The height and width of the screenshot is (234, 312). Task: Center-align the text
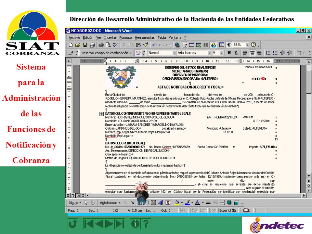click(252, 53)
